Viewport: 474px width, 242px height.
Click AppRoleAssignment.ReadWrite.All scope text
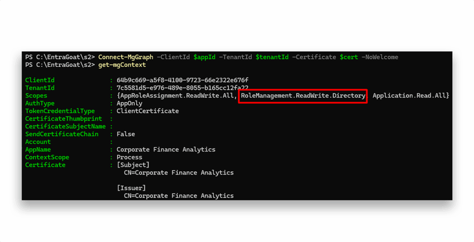coord(177,96)
